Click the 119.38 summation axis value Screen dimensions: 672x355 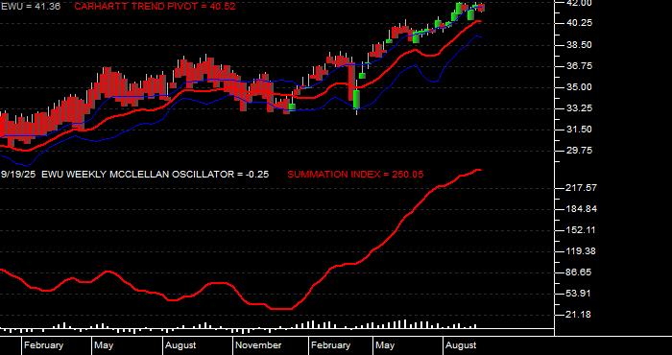(582, 251)
